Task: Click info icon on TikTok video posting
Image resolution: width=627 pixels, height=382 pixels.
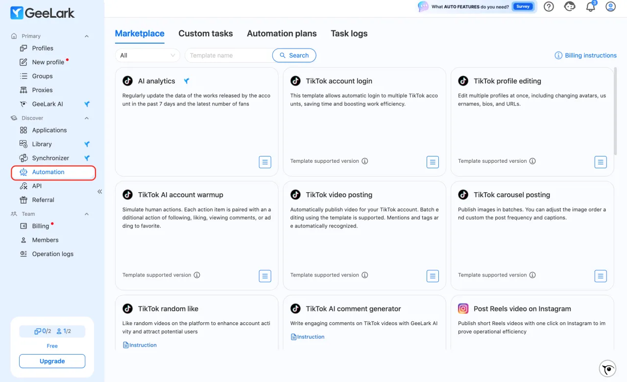Action: [365, 275]
